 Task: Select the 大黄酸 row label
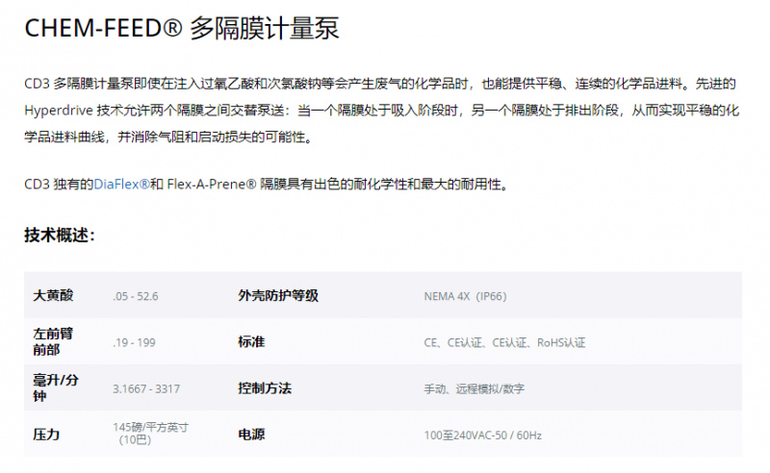[x=53, y=295]
